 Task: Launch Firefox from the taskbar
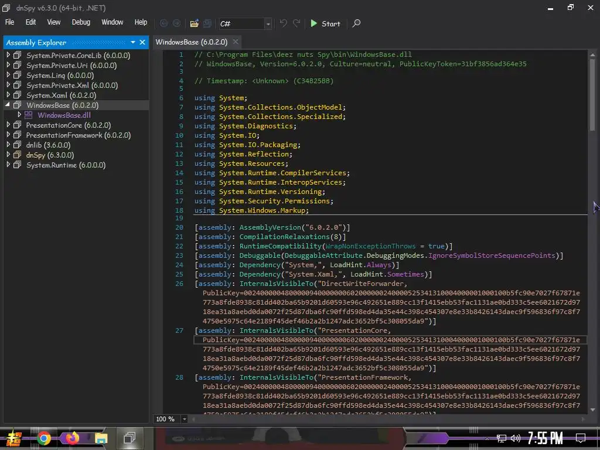(72, 438)
